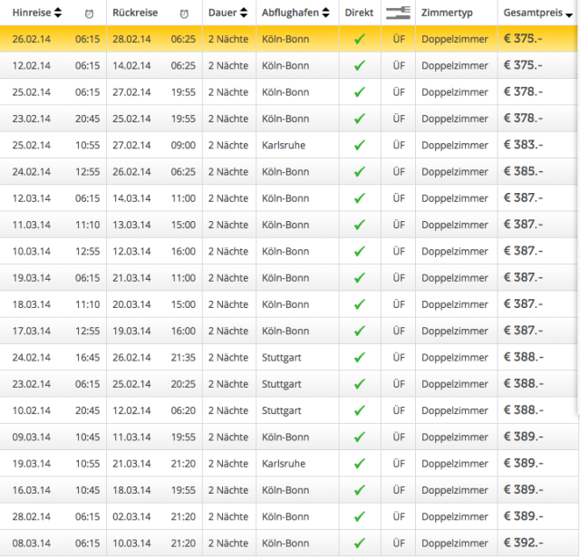Click green checkmark in 24.02.14 Stuttgart row
Image resolution: width=580 pixels, height=558 pixels.
(360, 358)
